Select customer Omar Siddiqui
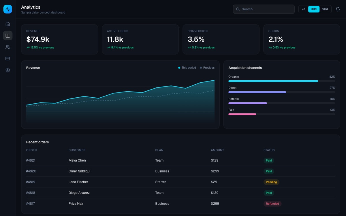 pyautogui.click(x=79, y=171)
